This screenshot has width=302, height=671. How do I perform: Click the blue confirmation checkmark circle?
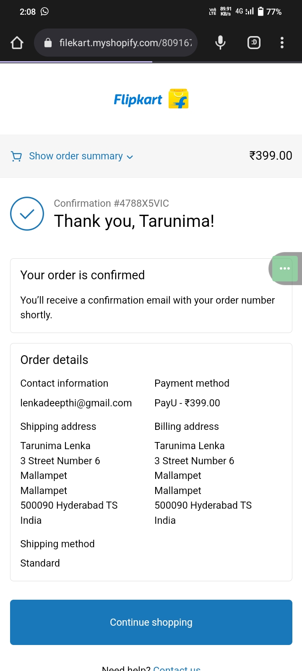coord(27,214)
